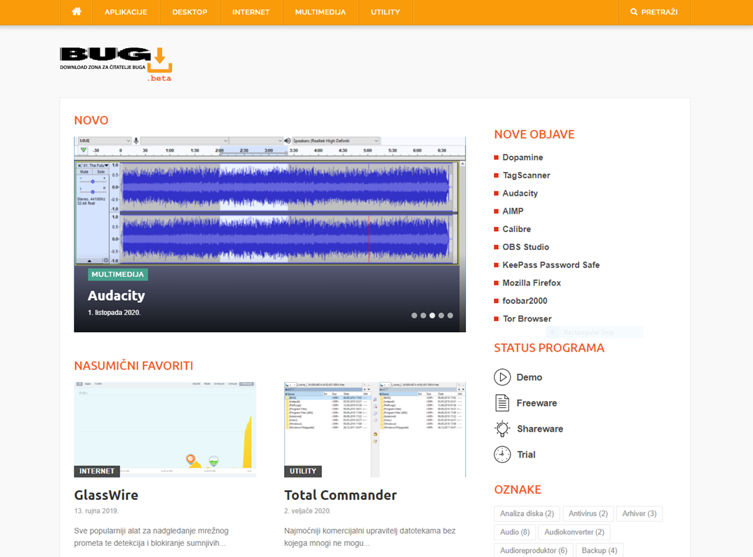Select the Arhiver (3) tag
The height and width of the screenshot is (557, 753).
click(x=639, y=514)
